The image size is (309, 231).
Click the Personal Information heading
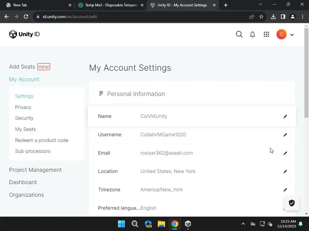coord(136,94)
